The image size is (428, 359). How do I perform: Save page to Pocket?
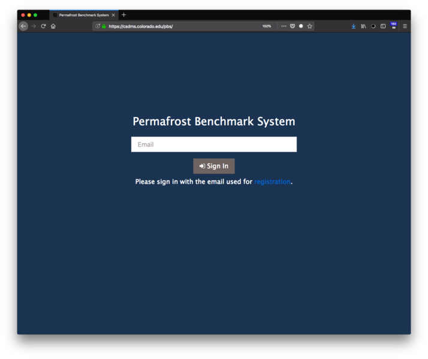[x=293, y=26]
